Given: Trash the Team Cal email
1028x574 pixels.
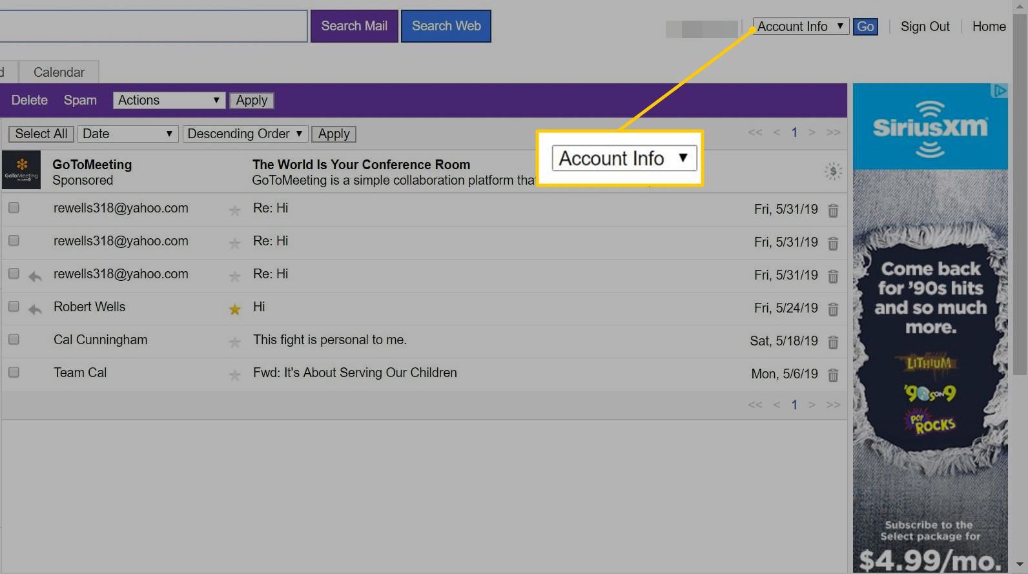Looking at the screenshot, I should click(833, 375).
